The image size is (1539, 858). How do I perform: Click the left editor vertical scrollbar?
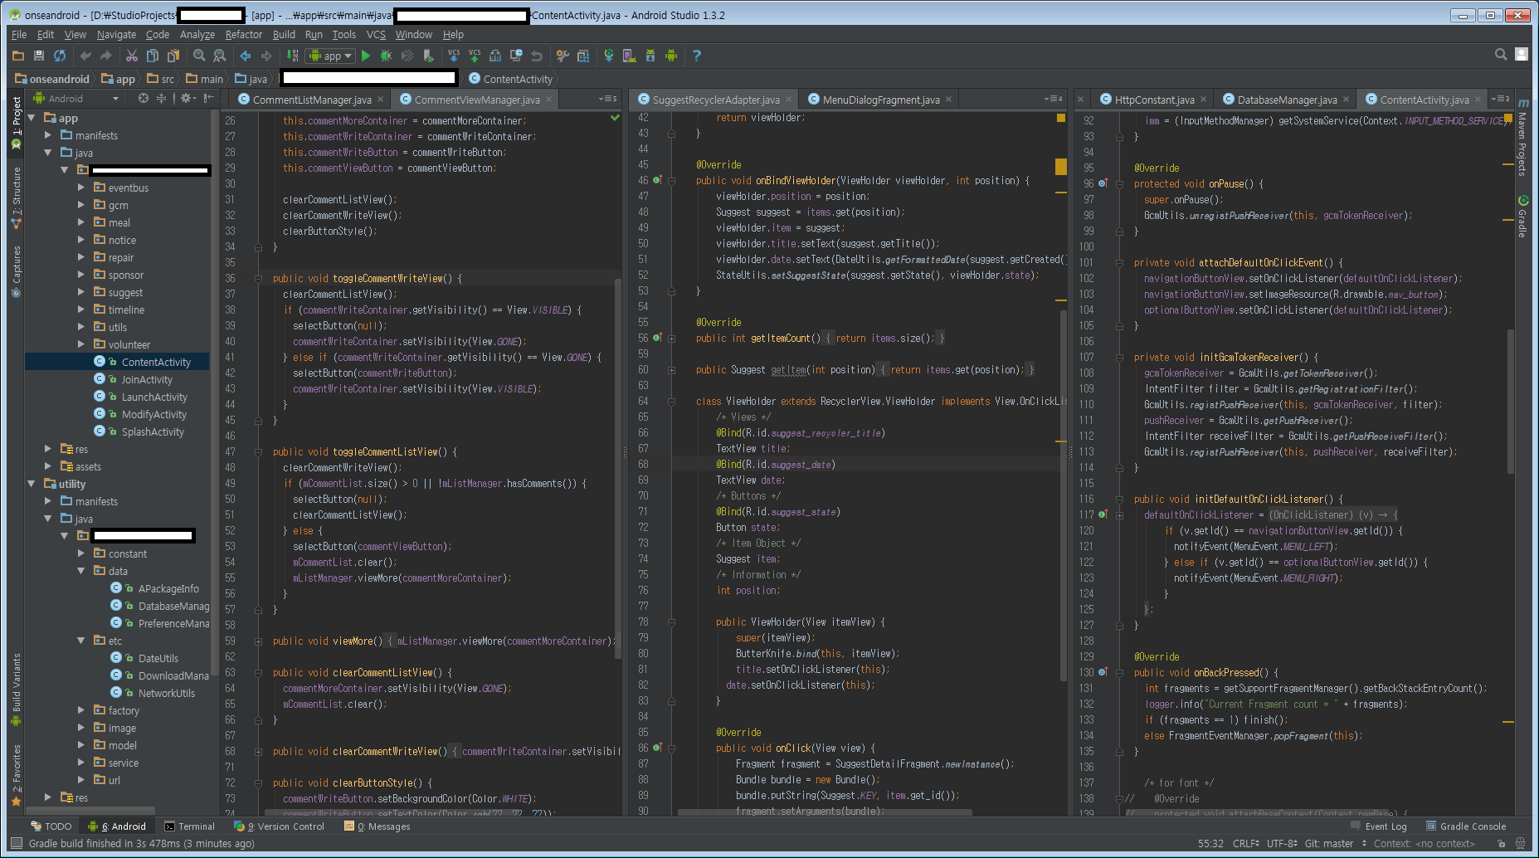tap(617, 469)
